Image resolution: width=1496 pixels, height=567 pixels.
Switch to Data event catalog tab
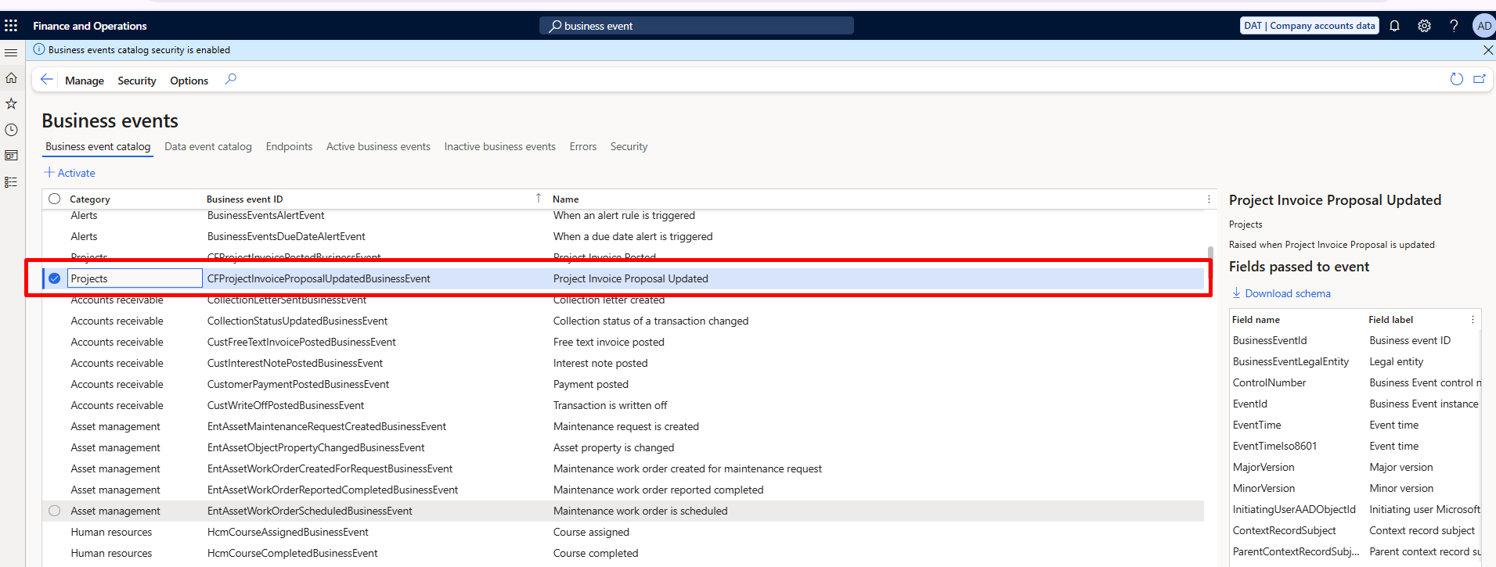tap(208, 146)
